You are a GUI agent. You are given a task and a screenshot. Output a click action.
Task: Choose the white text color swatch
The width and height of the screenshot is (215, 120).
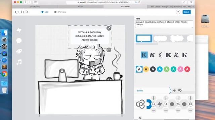(139, 69)
